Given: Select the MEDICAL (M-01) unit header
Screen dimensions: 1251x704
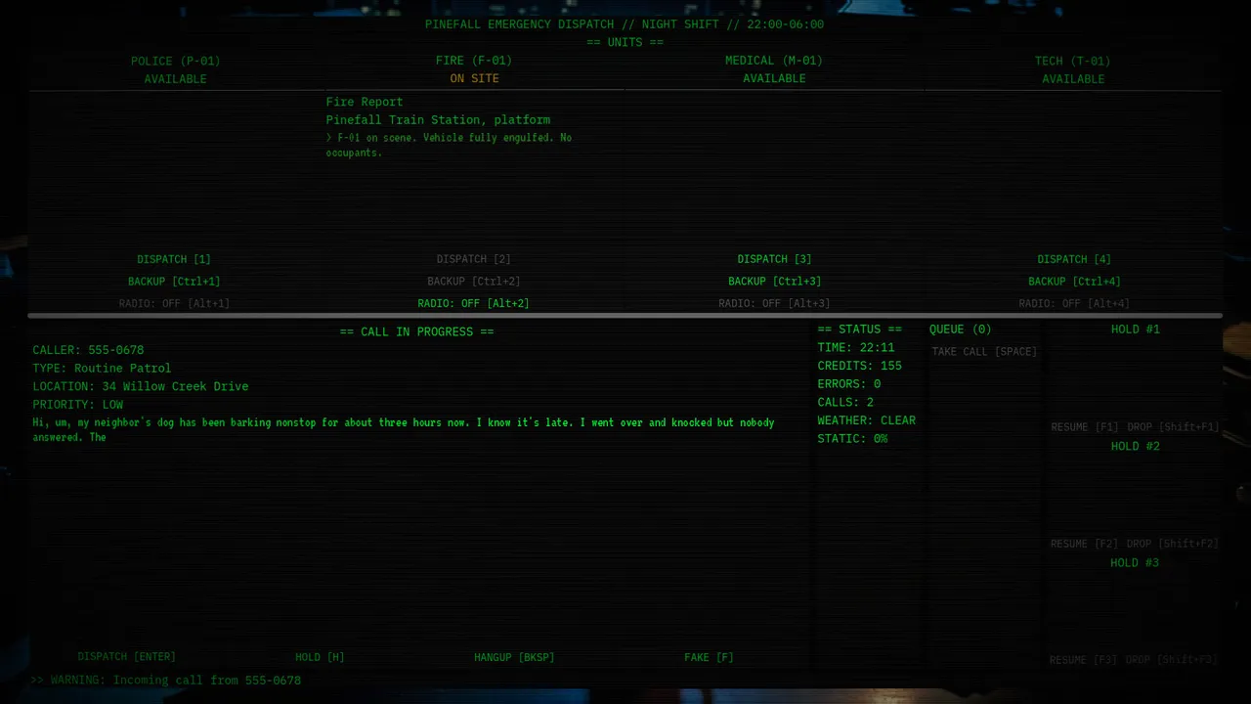Looking at the screenshot, I should coord(774,61).
